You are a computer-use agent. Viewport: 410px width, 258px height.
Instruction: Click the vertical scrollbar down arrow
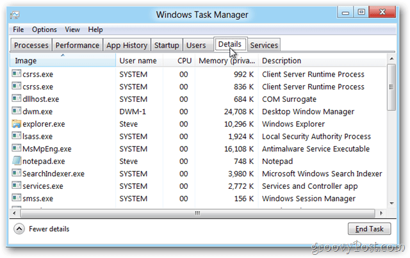click(x=391, y=203)
